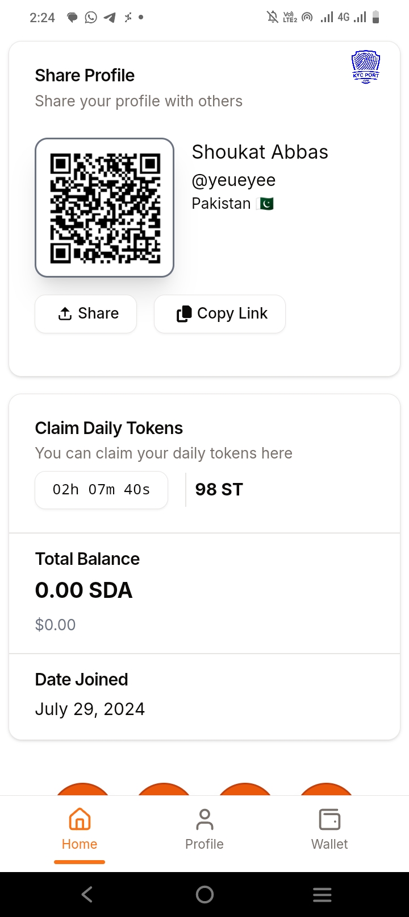This screenshot has height=917, width=409.
Task: Tap the KYC Port fingerprint logo
Action: (366, 67)
